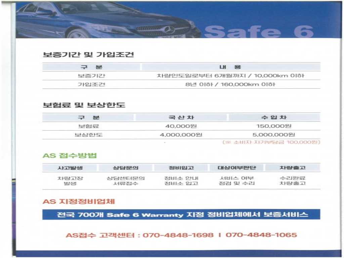Click the phone number 070-4848-1065
The height and width of the screenshot is (258, 344).
[261, 235]
